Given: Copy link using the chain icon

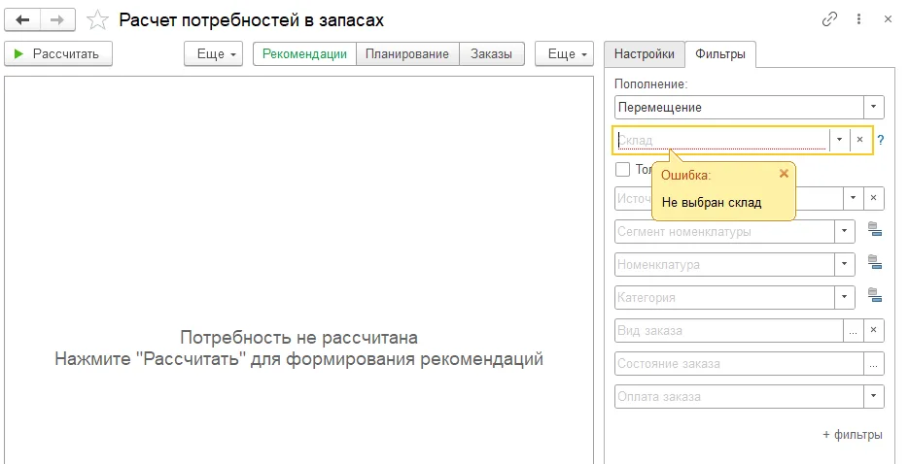Looking at the screenshot, I should [x=829, y=19].
